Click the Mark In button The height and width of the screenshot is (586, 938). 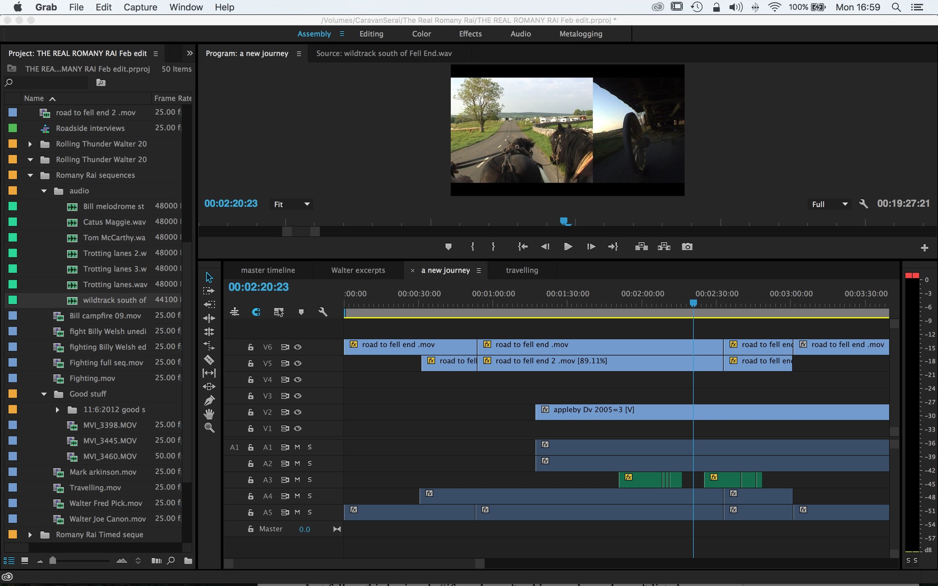tap(472, 246)
